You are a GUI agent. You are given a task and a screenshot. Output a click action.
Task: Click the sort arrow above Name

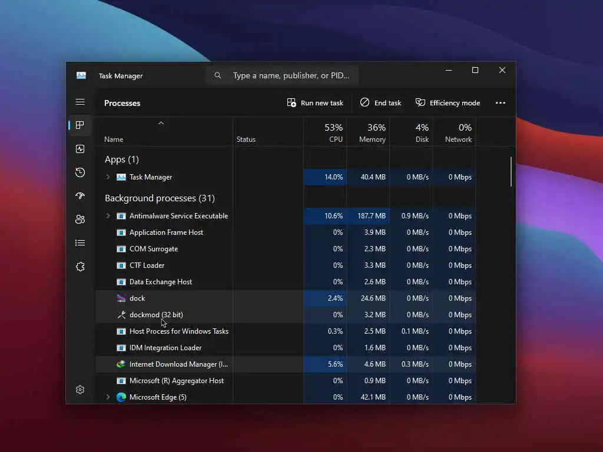point(161,123)
